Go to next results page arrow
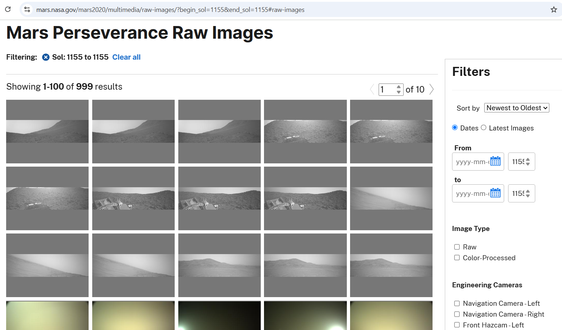 (x=431, y=89)
